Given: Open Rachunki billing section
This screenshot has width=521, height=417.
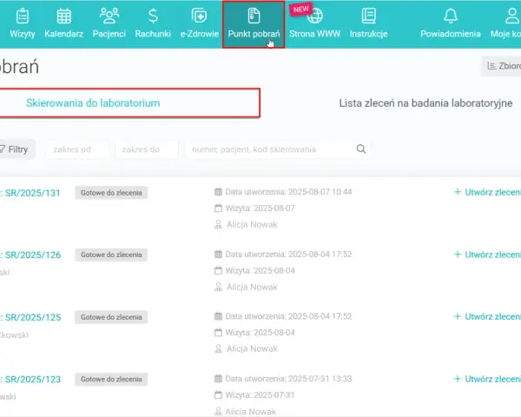Looking at the screenshot, I should pyautogui.click(x=153, y=24).
